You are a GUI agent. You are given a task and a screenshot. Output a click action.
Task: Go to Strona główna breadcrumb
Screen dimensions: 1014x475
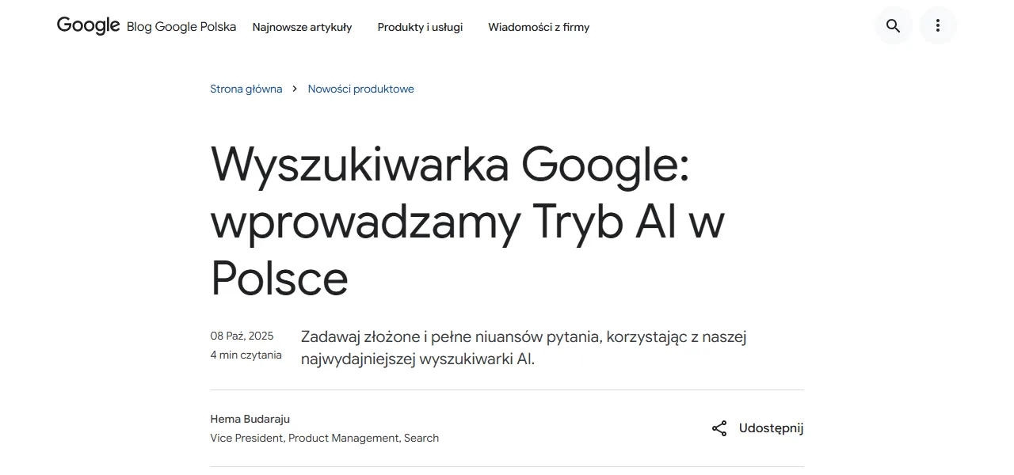[246, 89]
